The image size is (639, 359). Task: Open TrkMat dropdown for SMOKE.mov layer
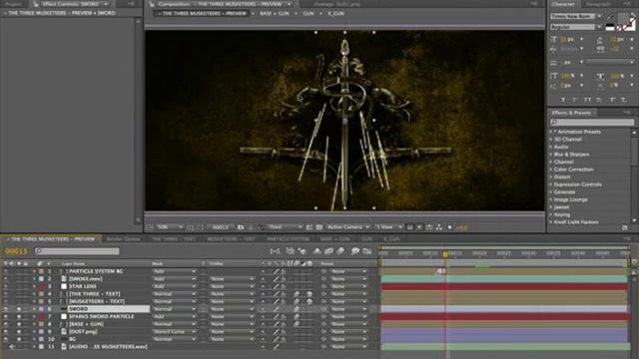pos(232,279)
